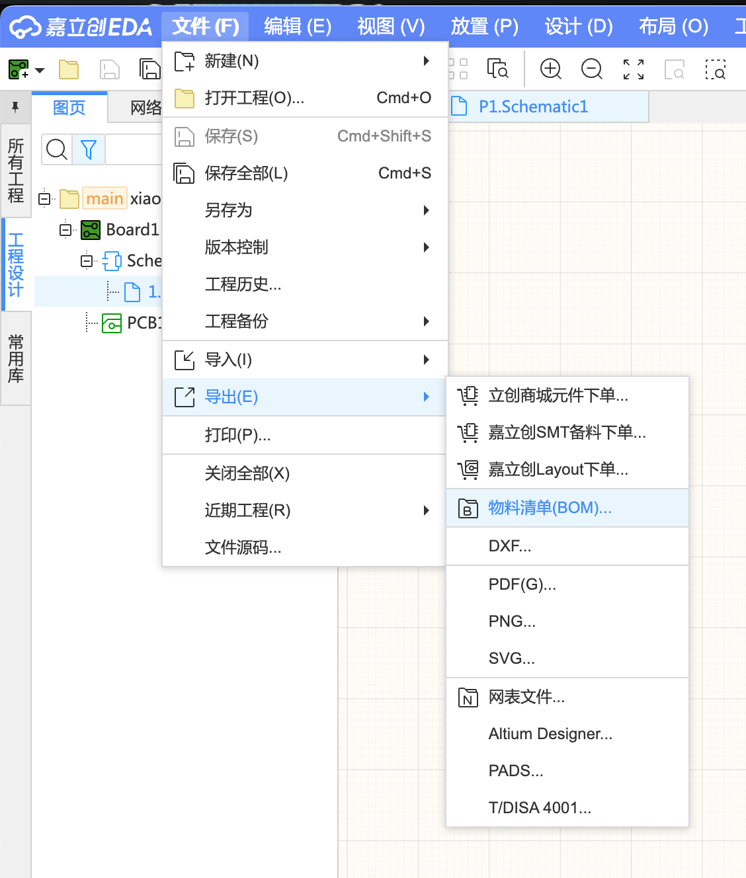The image size is (746, 878).
Task: Export PADS... format
Action: point(567,771)
